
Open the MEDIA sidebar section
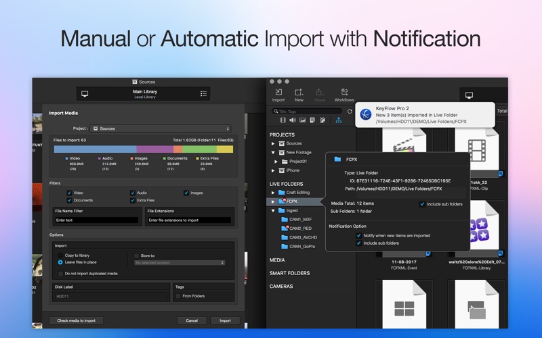[277, 260]
